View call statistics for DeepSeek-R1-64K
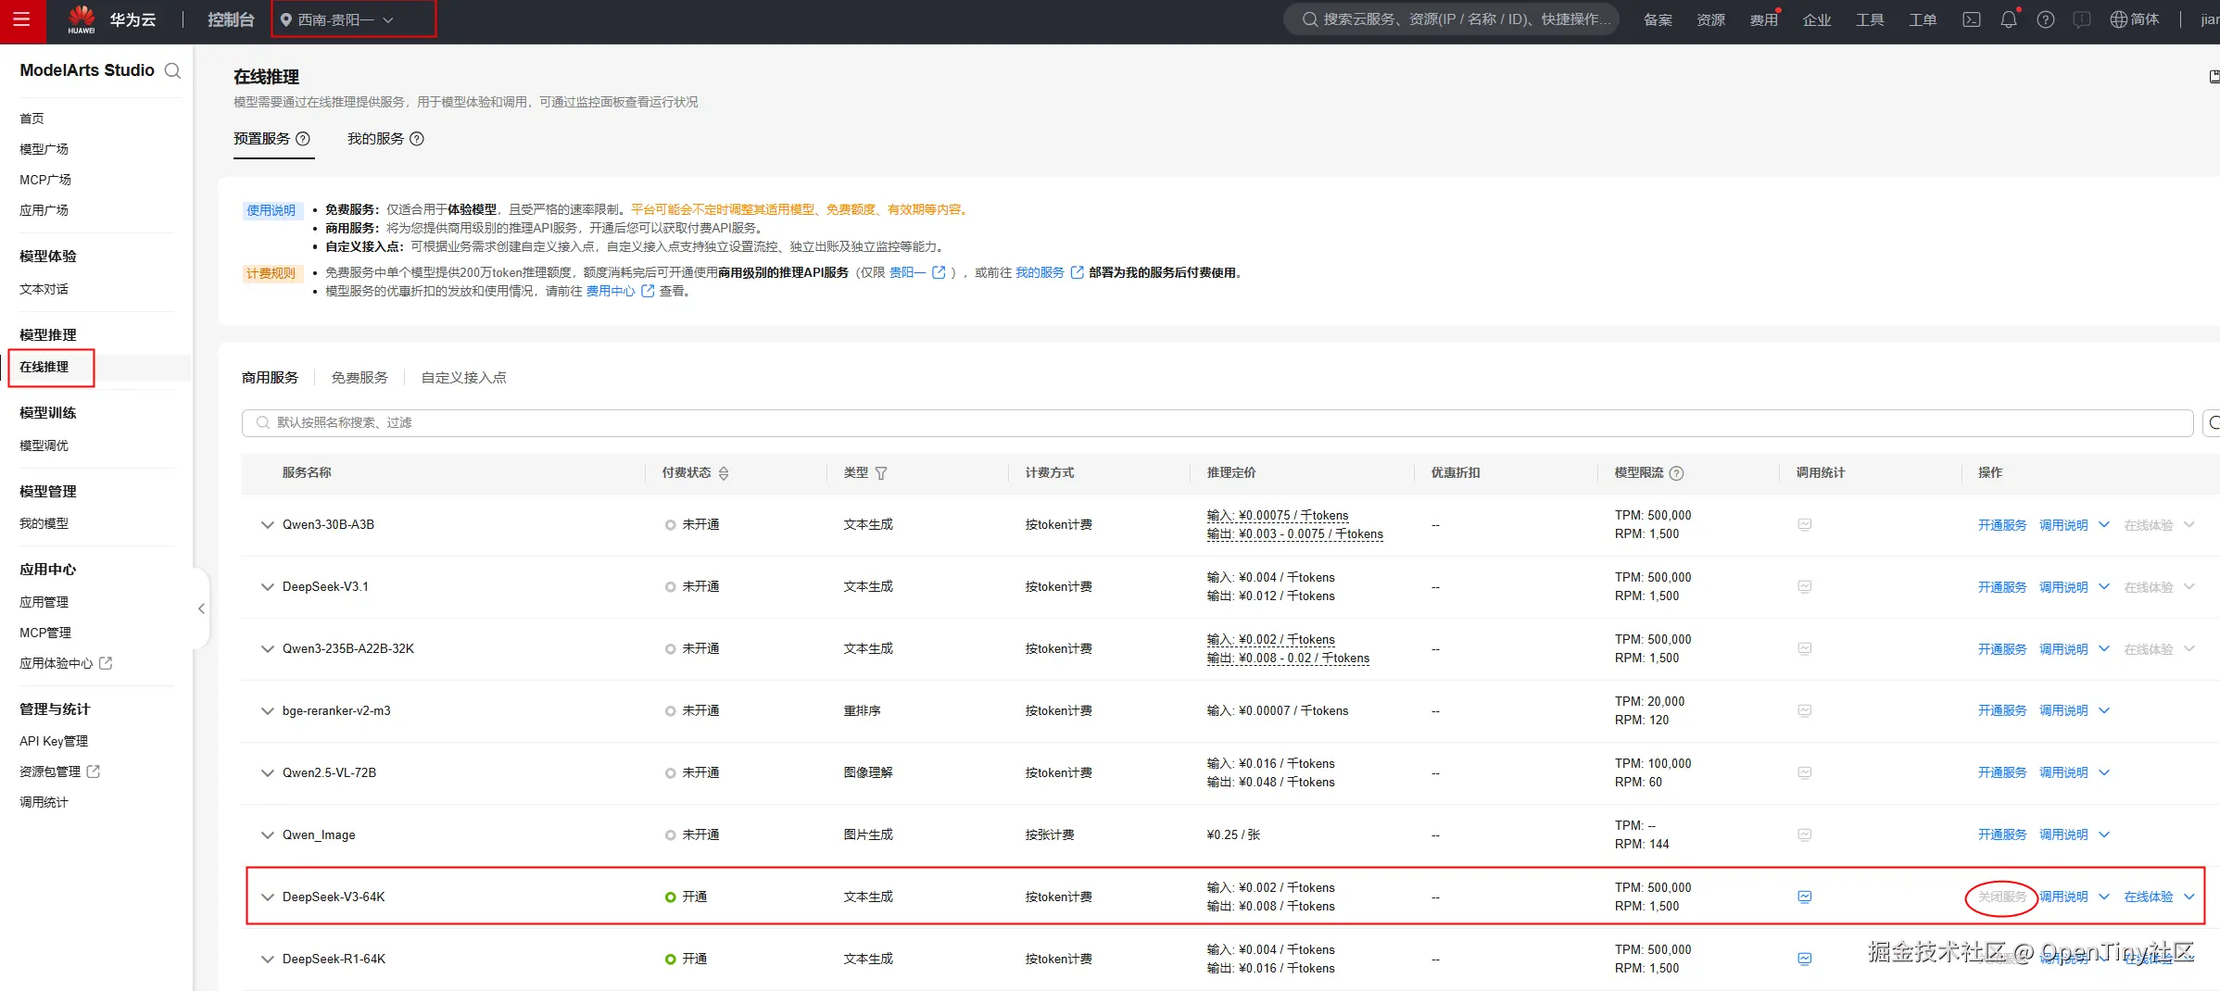Screen dimensions: 2220x991 click(x=1805, y=959)
